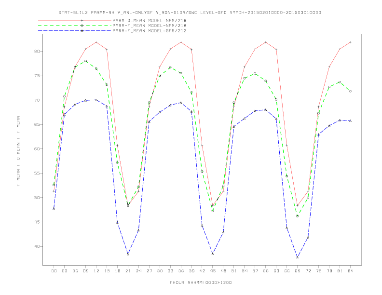This screenshot has width=382, height=295.
Task: Click x-axis tick label 84
Action: pos(351,271)
